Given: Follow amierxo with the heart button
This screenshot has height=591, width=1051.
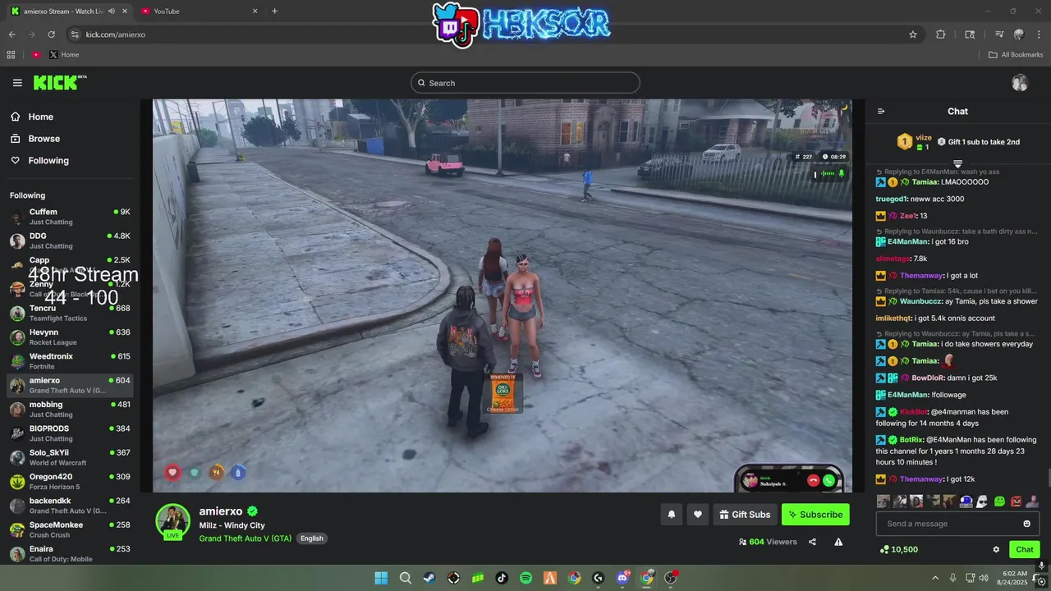Looking at the screenshot, I should [x=698, y=515].
